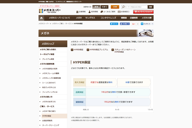Click 品質保証 label in chart
Viewport: 192px width, 128px height.
[79, 92]
